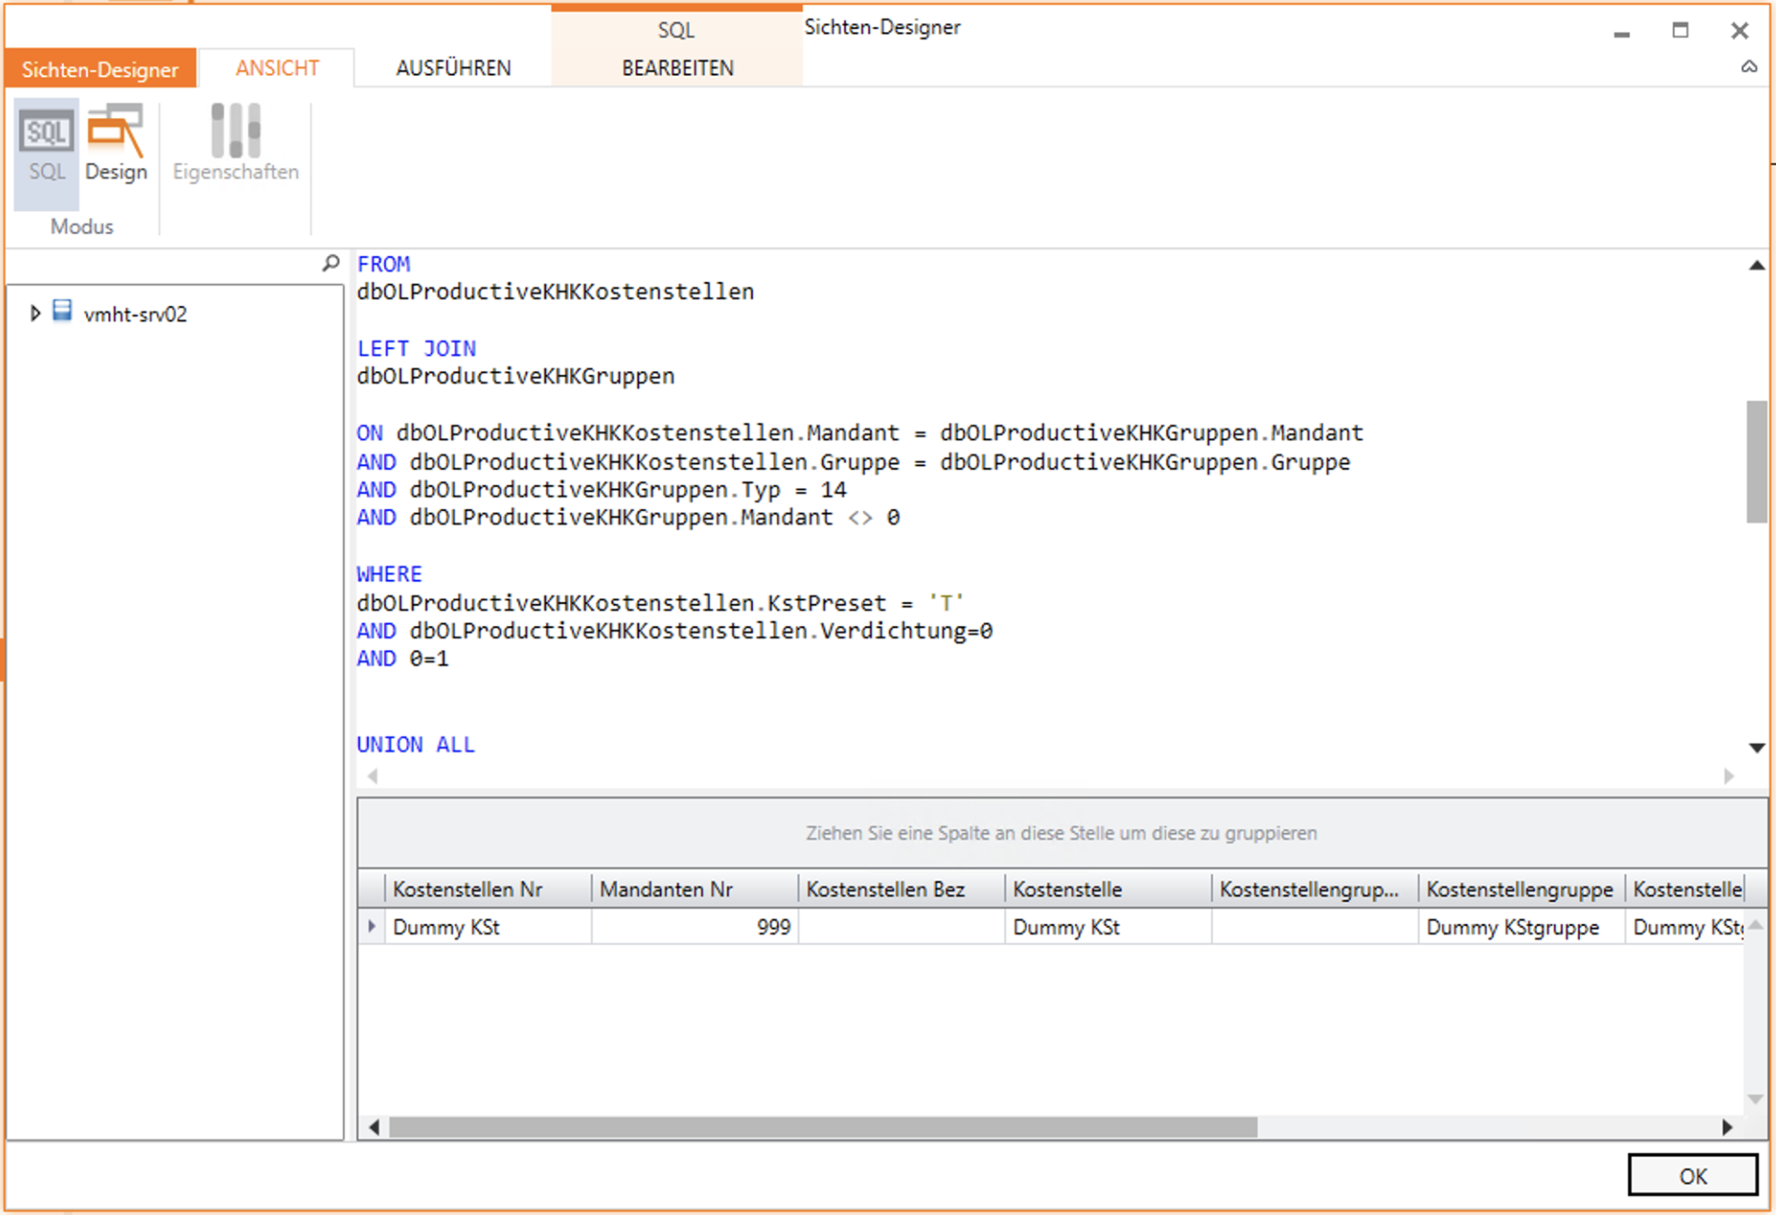Viewport: 1776px width, 1215px height.
Task: Collapse the ribbon with caret icon
Action: tap(1748, 67)
